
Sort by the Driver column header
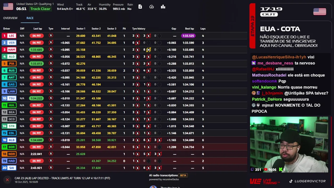point(7,29)
